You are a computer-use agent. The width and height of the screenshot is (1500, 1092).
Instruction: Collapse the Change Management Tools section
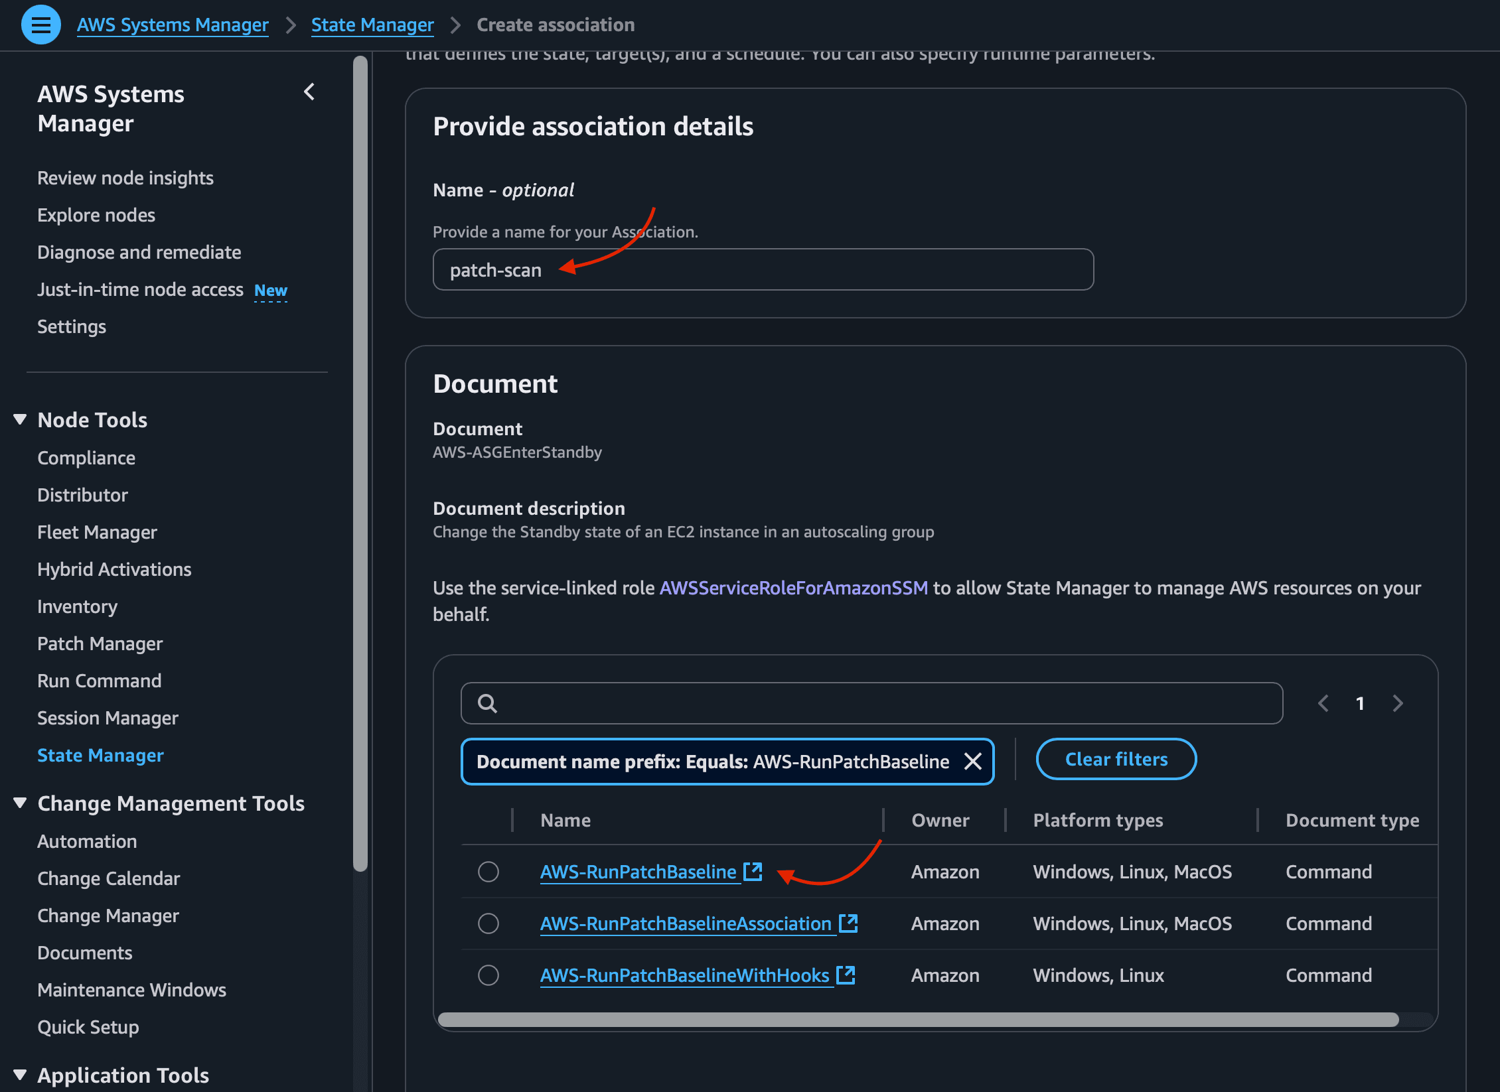20,803
